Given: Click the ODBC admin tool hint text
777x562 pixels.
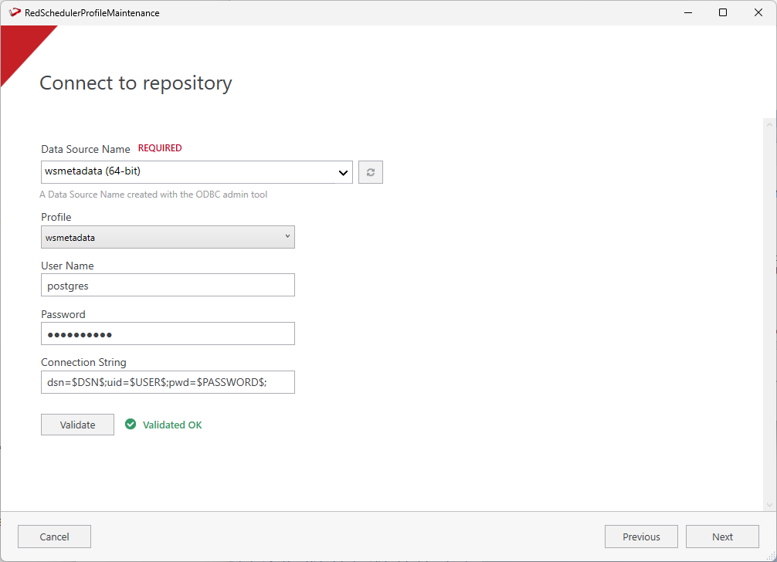Looking at the screenshot, I should (x=154, y=195).
